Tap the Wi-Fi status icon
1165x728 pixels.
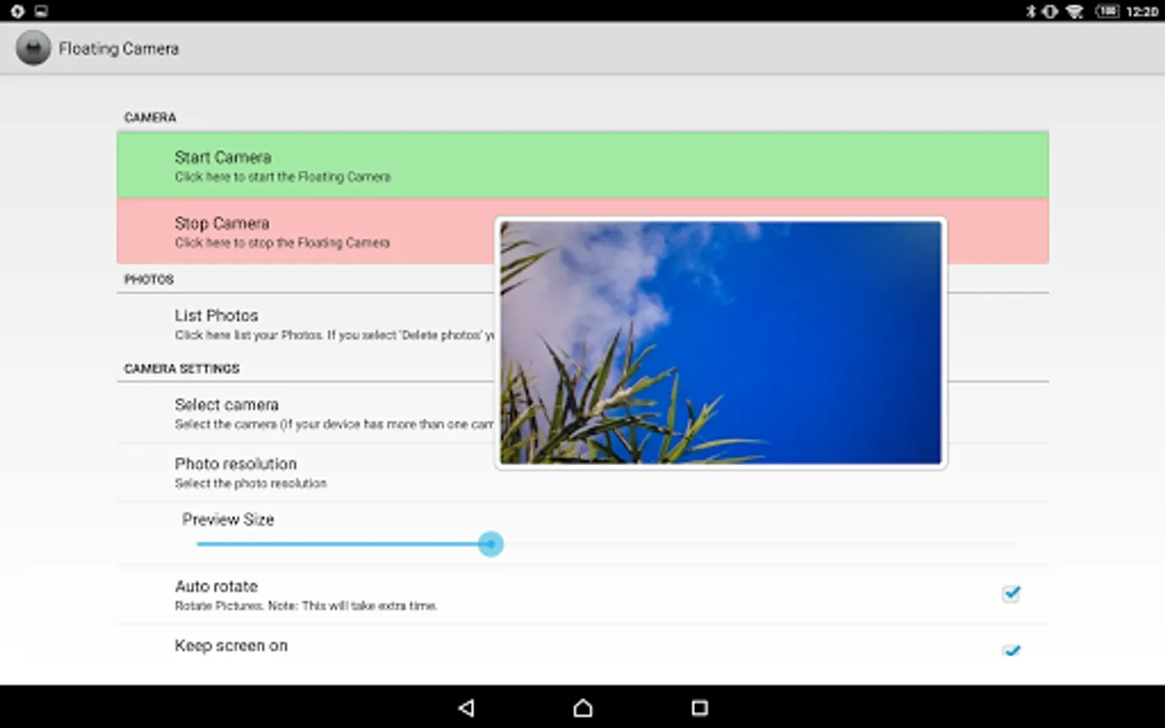(1074, 11)
